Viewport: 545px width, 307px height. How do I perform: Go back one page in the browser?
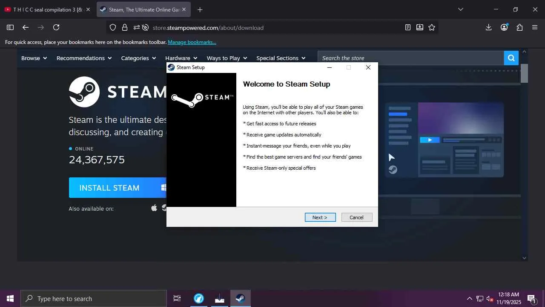click(26, 27)
